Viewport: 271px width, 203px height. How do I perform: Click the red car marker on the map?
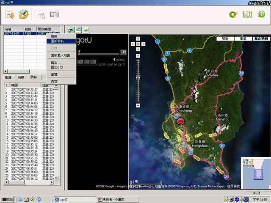[x=181, y=121]
